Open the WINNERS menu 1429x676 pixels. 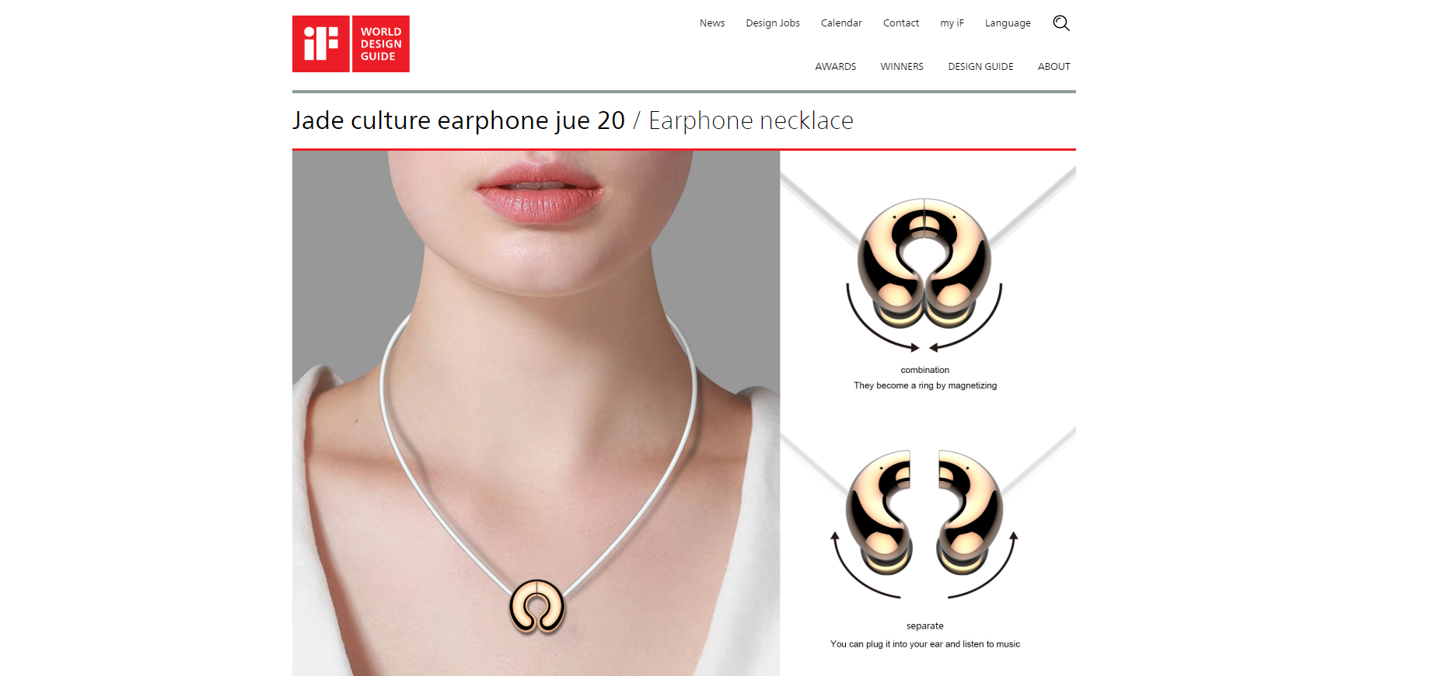click(902, 67)
